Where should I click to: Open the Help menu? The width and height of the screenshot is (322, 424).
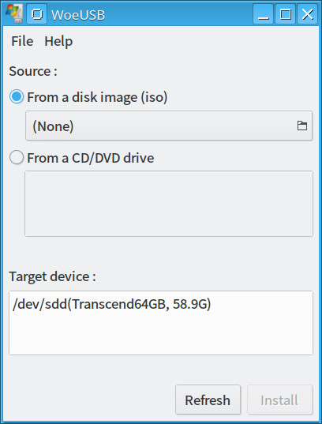point(58,42)
